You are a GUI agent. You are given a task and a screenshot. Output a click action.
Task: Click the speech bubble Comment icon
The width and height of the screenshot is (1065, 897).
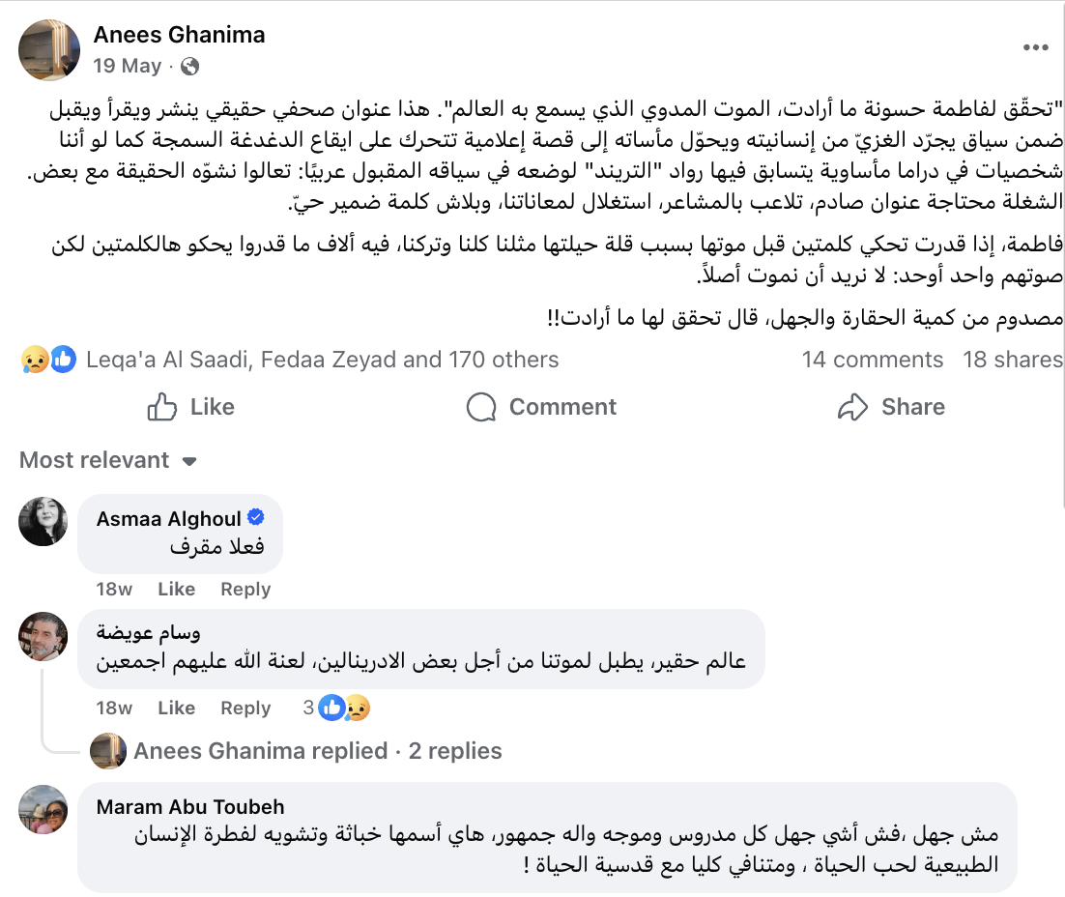click(481, 407)
